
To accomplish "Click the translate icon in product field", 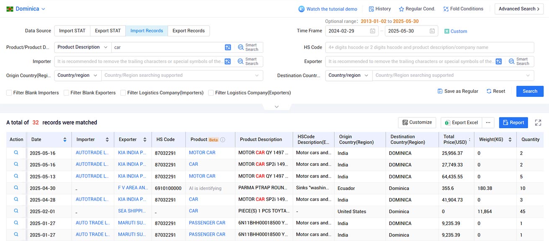I will (x=228, y=47).
